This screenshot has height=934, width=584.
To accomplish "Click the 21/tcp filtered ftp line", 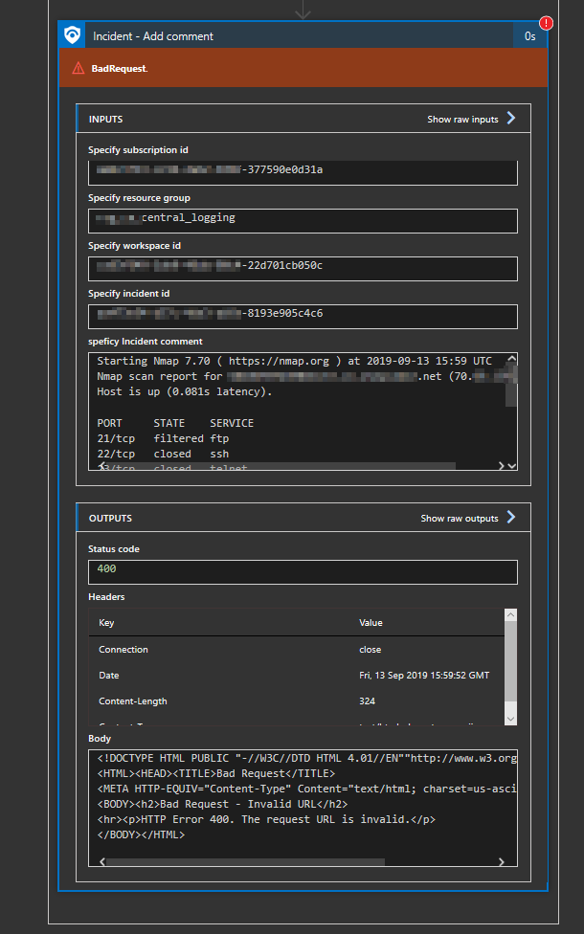I will click(x=163, y=438).
